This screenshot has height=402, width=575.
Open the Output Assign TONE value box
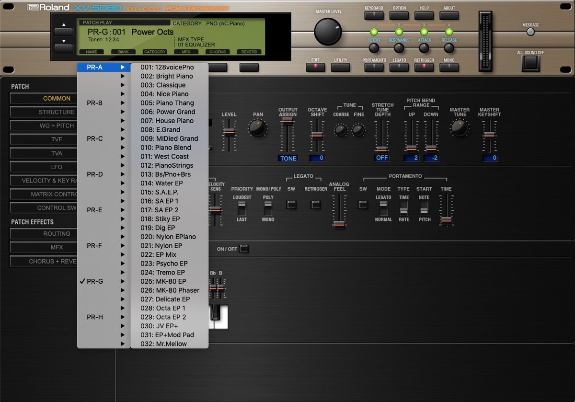(x=288, y=158)
